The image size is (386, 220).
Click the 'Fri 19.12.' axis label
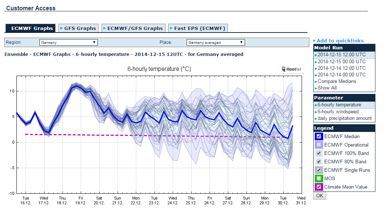point(81,201)
